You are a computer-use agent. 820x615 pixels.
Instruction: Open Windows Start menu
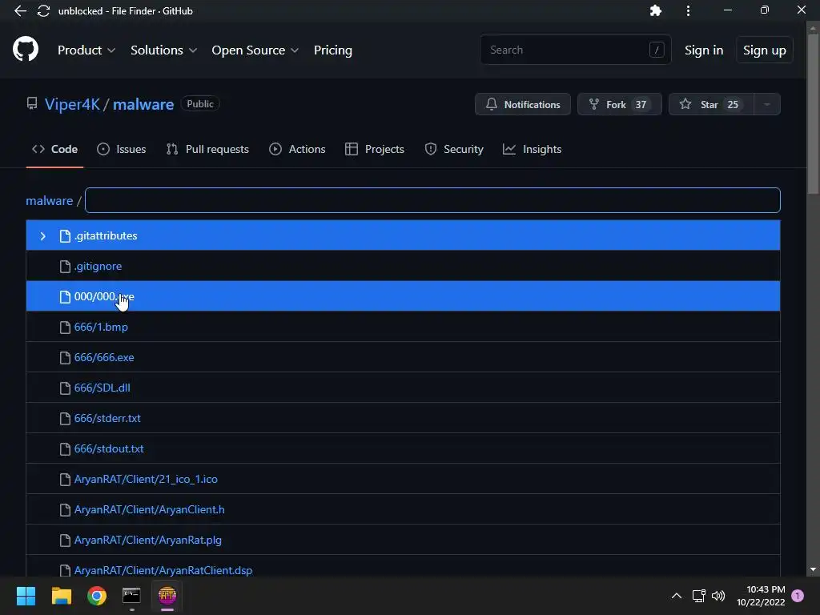[x=26, y=596]
